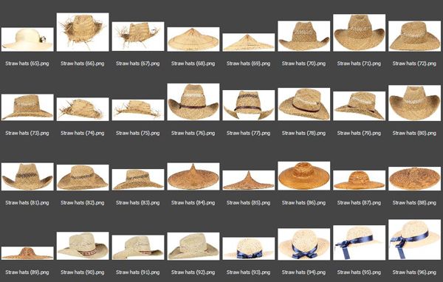Select the Straw hats (71).png cowboy hat
The height and width of the screenshot is (282, 443).
pos(359,32)
